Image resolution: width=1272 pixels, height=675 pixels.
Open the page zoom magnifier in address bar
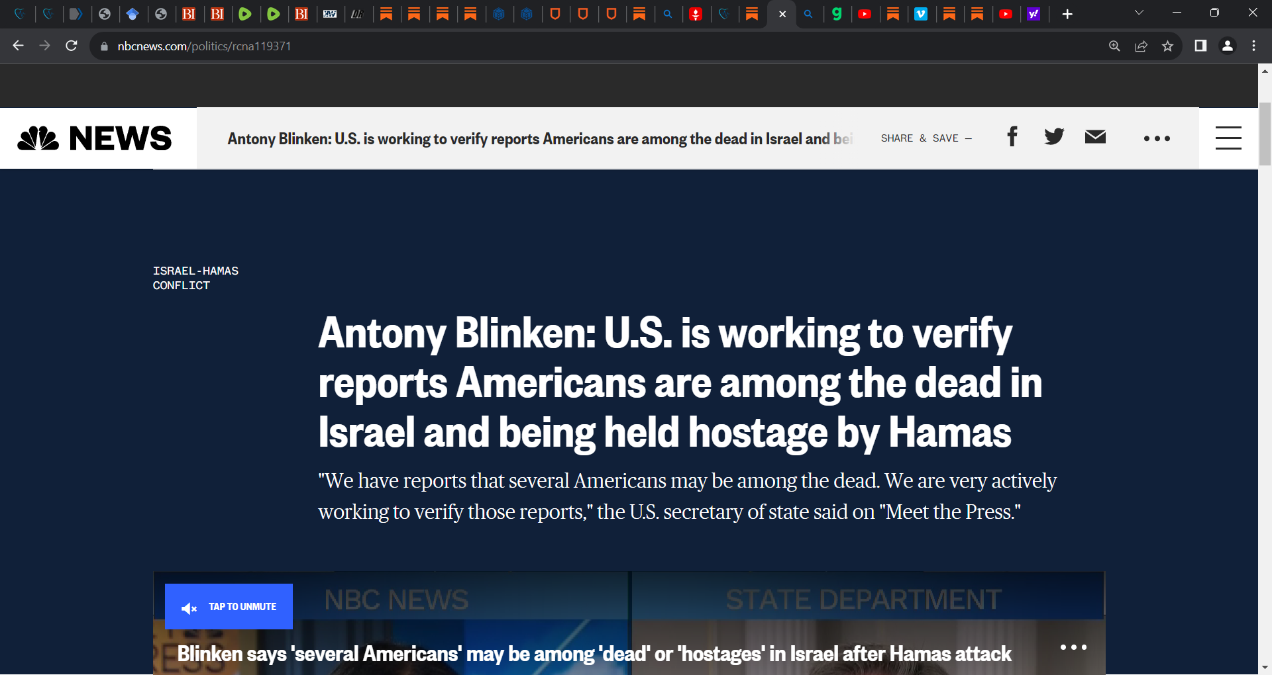[x=1114, y=46]
